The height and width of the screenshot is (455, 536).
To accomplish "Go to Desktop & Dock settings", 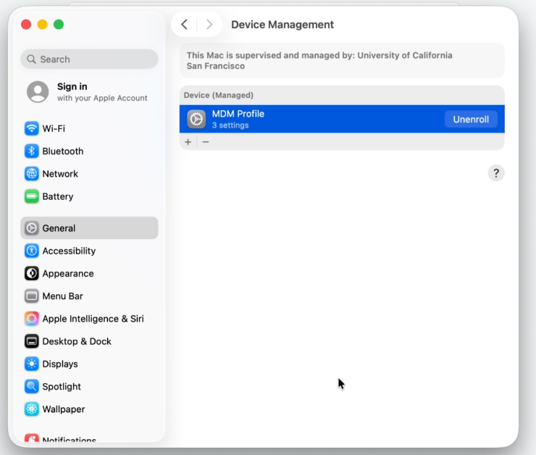I will click(x=76, y=341).
